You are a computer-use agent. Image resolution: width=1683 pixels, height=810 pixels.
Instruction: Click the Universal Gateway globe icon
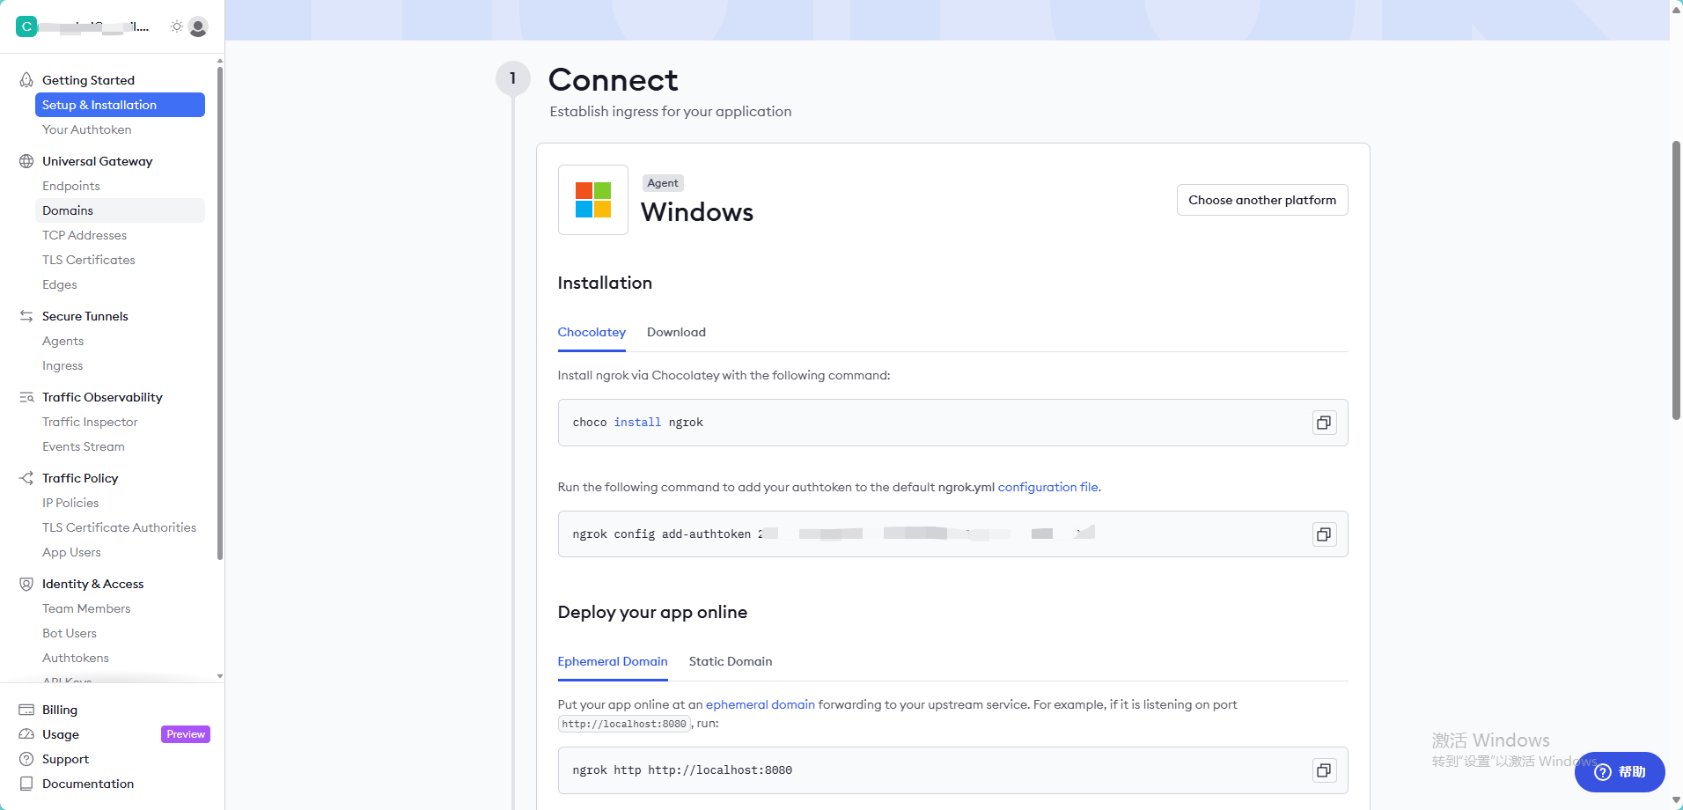[x=26, y=161]
